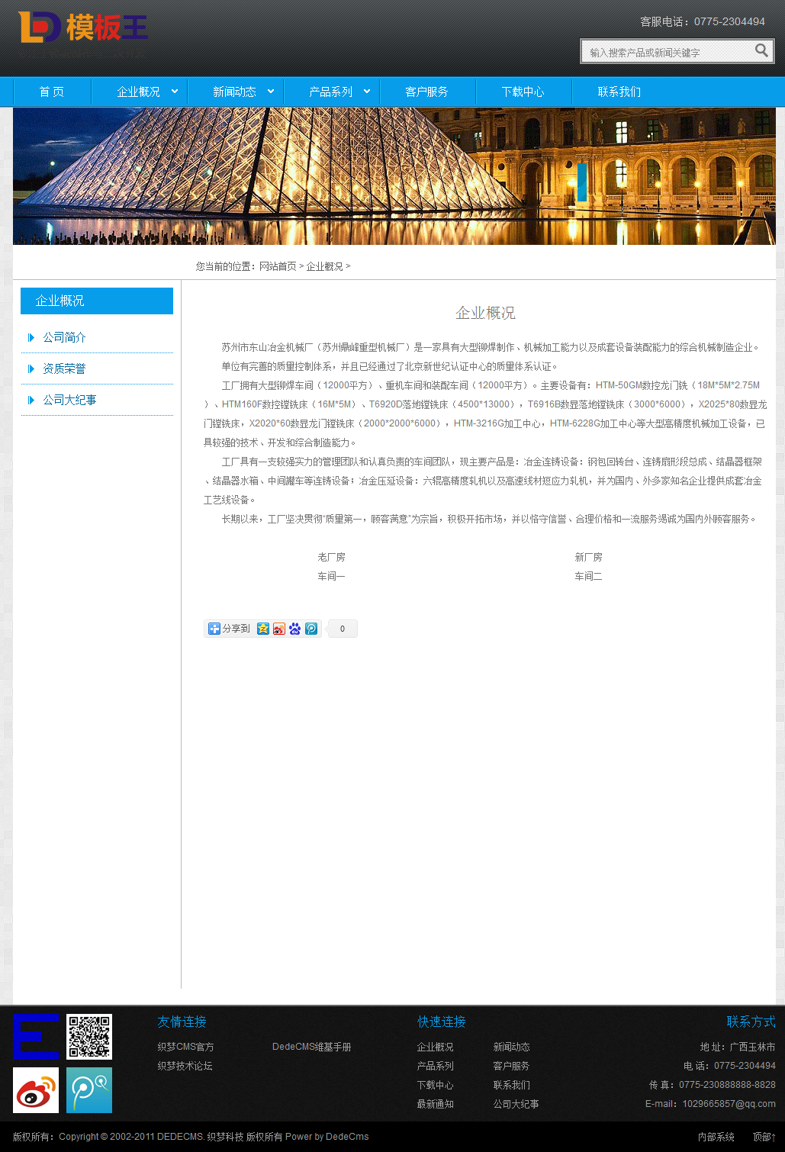Viewport: 785px width, 1152px height.
Task: Click 车间一 caption text
Action: pos(331,576)
